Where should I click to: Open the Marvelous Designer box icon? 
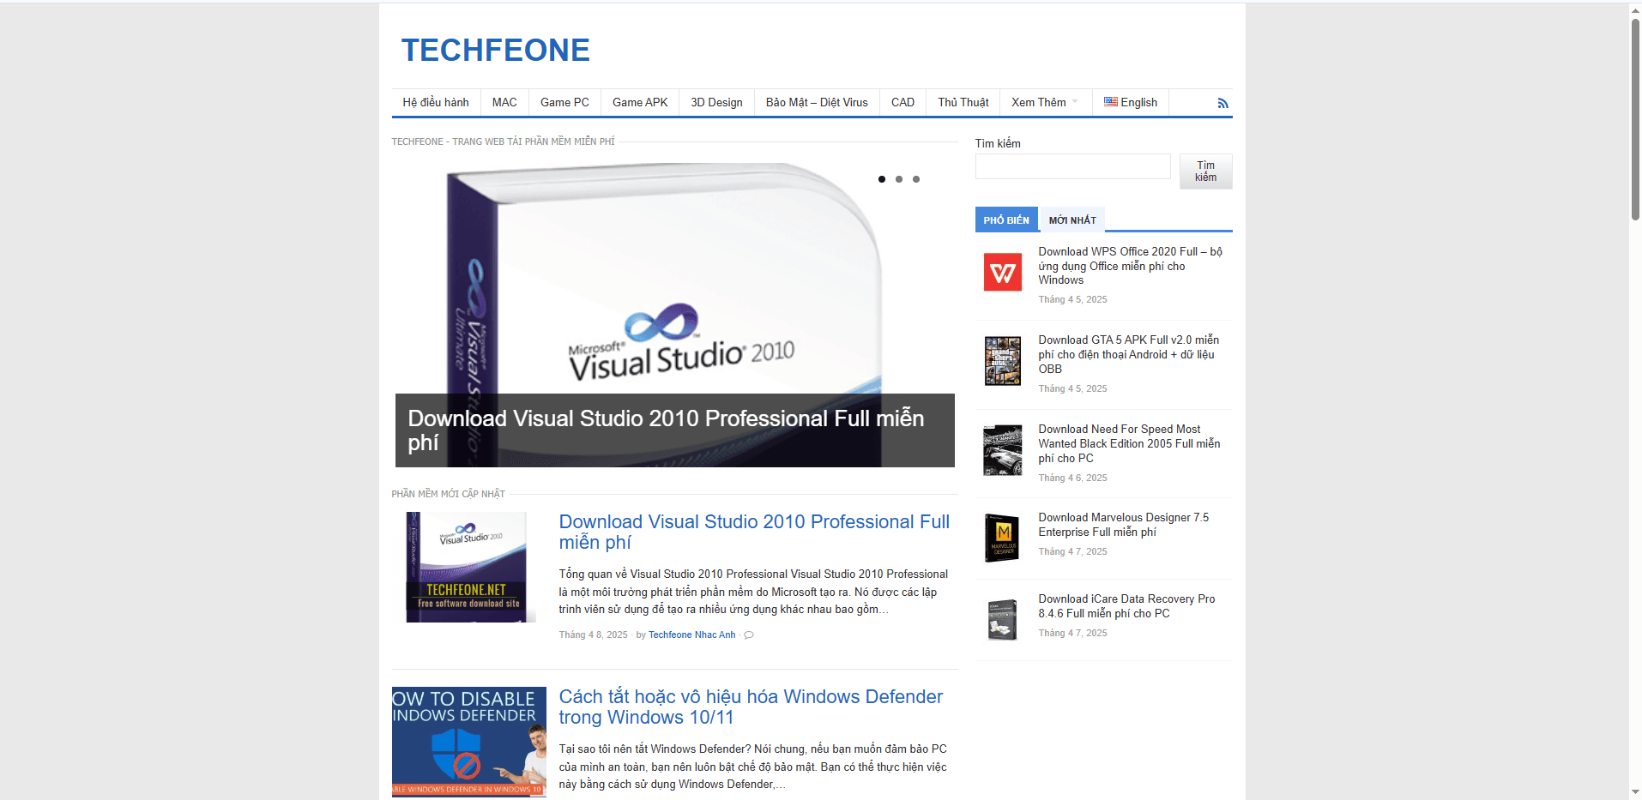1002,538
